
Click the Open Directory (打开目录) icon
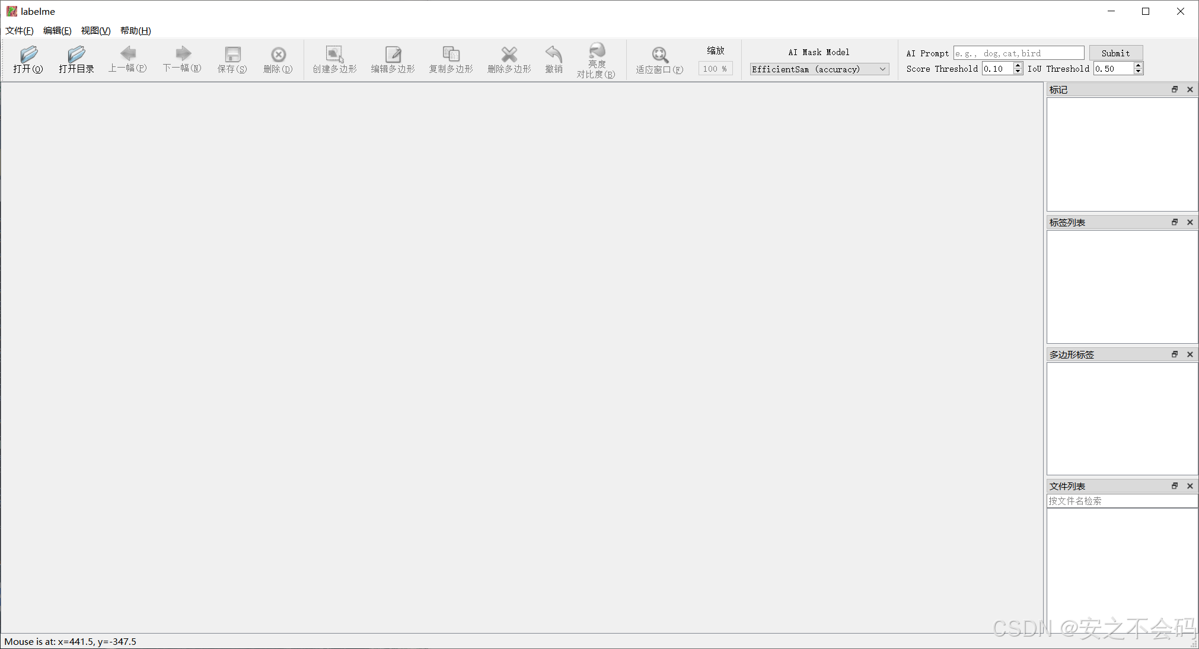76,55
